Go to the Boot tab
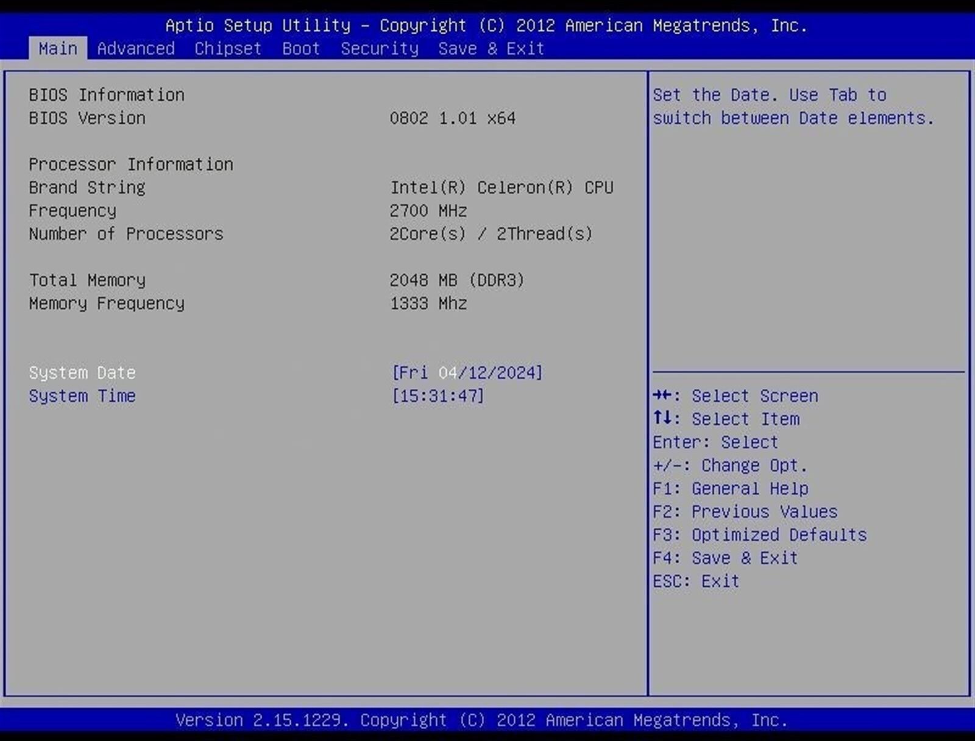This screenshot has height=741, width=975. [301, 48]
